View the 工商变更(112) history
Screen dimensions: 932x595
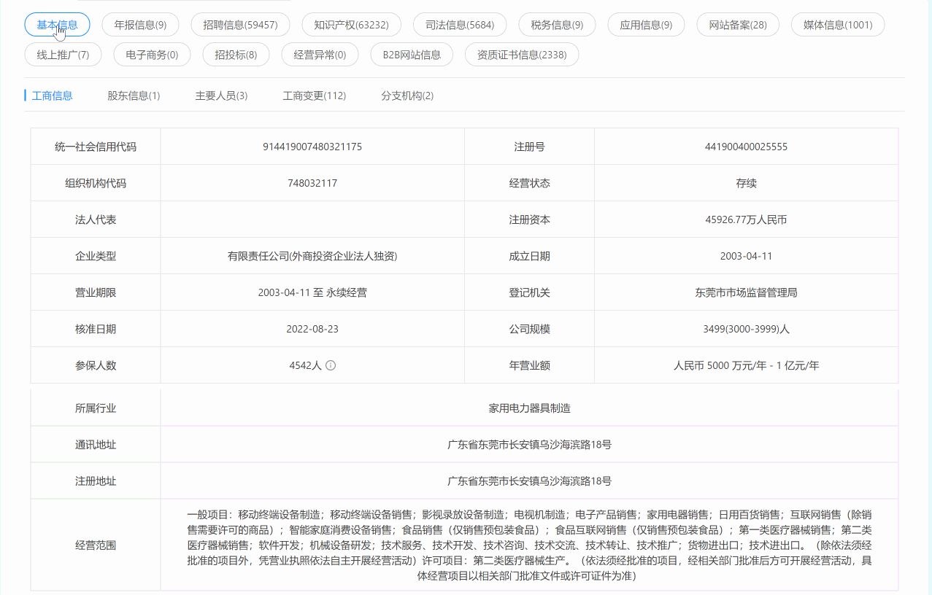(314, 95)
